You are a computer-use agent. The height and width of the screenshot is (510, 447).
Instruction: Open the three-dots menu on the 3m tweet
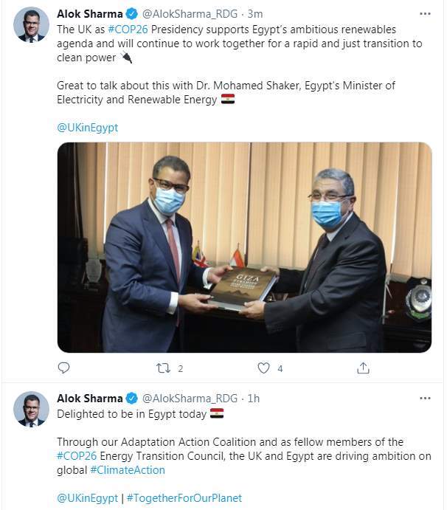click(425, 14)
